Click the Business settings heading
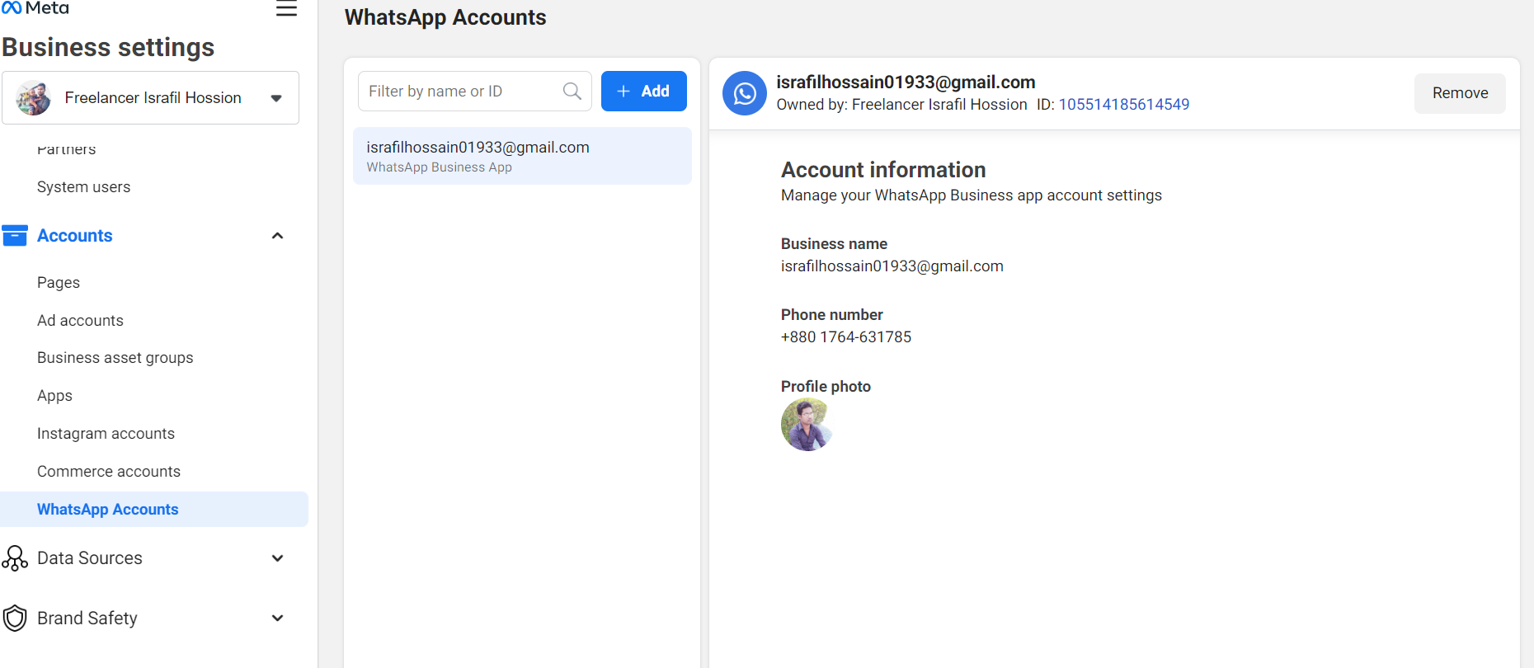This screenshot has width=1534, height=668. click(108, 48)
